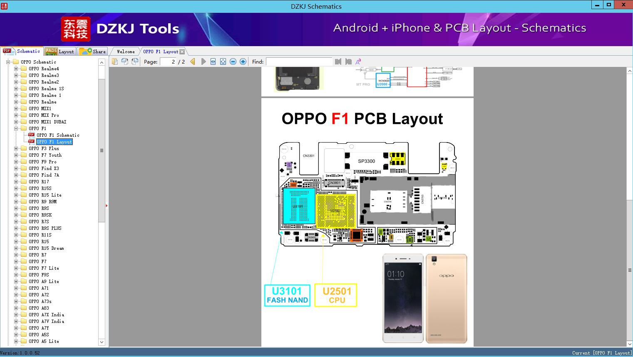The image size is (633, 357).
Task: Click the DZKJ red logo in banner
Action: 75,29
